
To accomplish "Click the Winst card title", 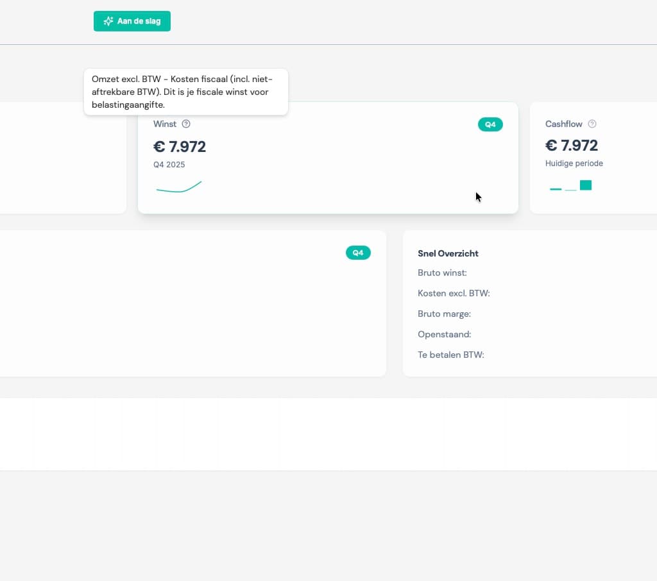I will click(x=165, y=124).
